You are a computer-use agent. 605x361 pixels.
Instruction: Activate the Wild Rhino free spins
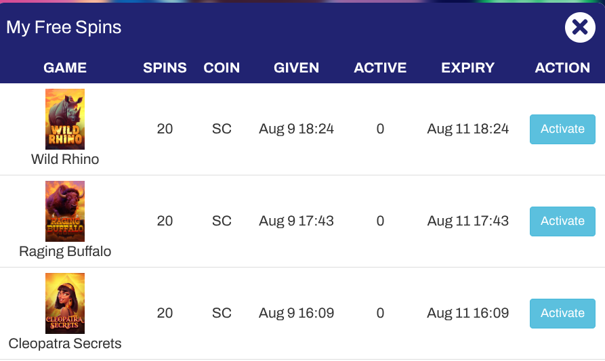point(562,129)
